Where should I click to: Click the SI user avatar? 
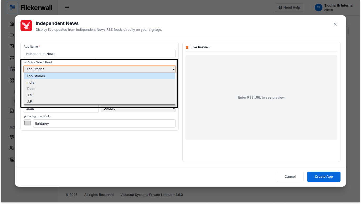(x=318, y=8)
